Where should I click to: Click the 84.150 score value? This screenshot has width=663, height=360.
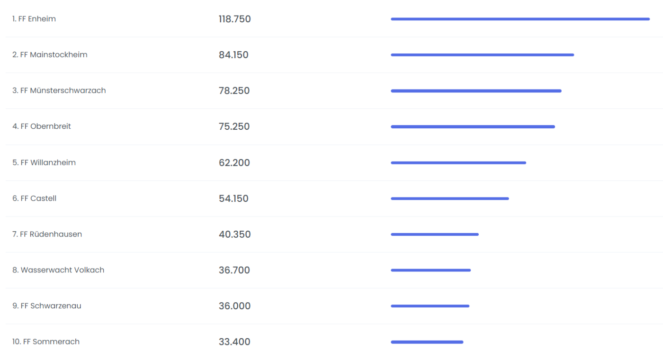tap(233, 55)
